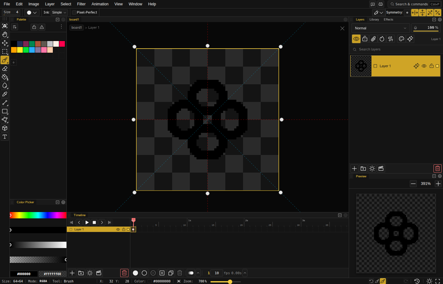This screenshot has height=284, width=443.
Task: Select the Eraser tool
Action: click(x=5, y=68)
